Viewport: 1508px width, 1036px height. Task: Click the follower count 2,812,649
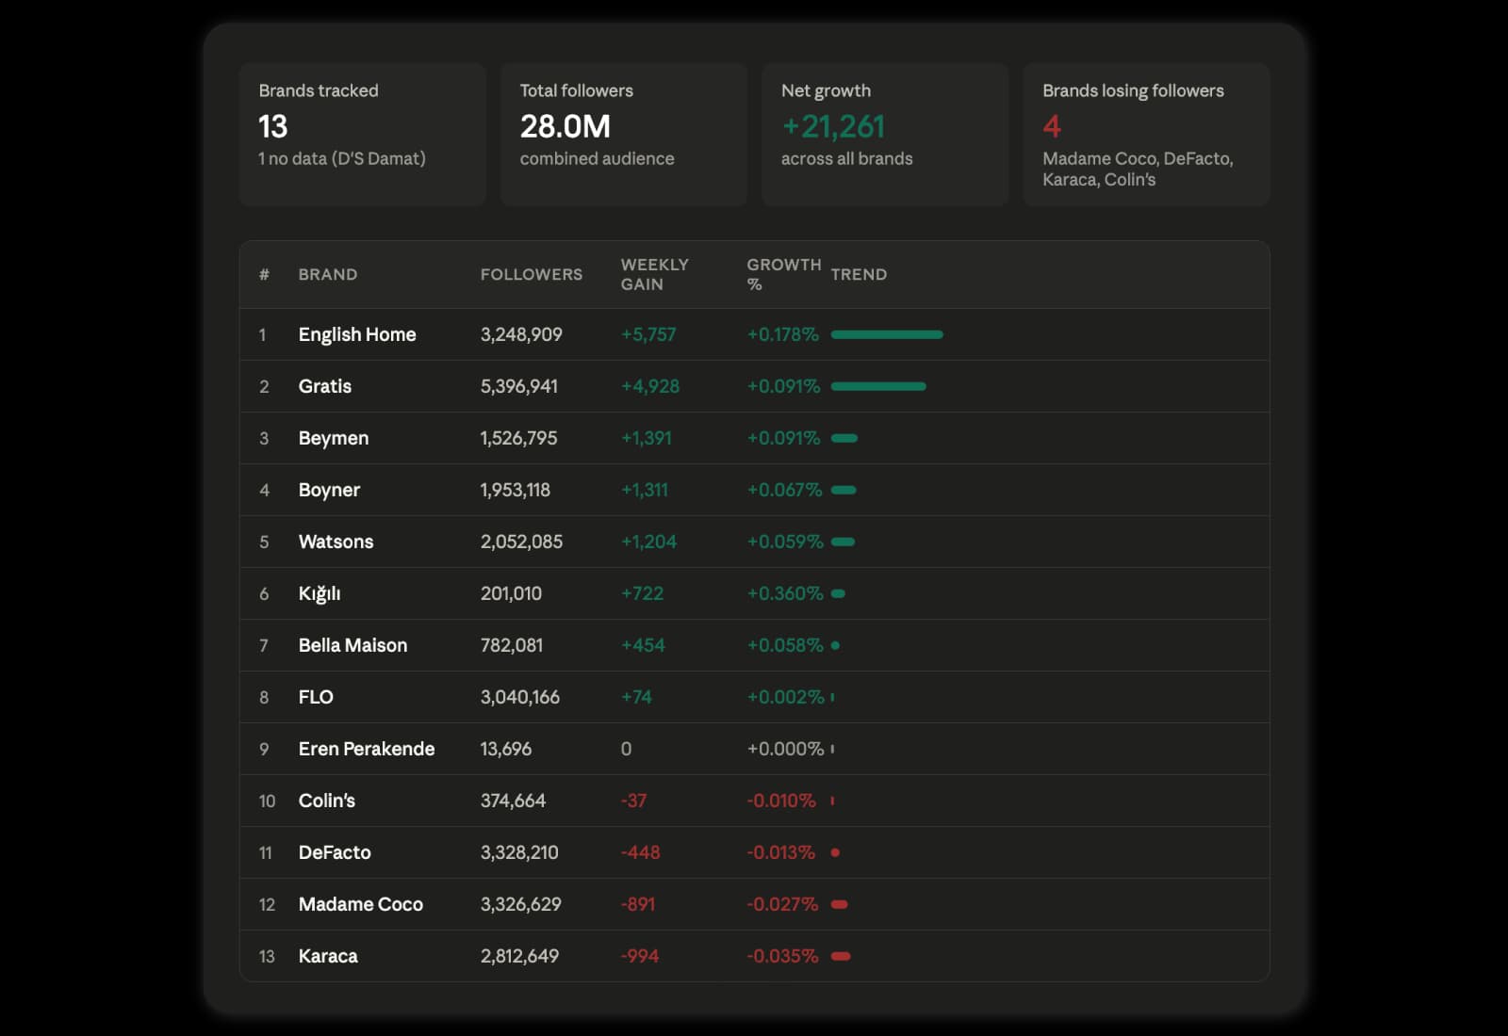pos(519,956)
